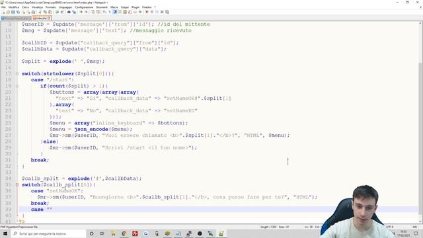Cut selection with the scissors icon
Screen dimensions: 423x238
tap(40, 12)
